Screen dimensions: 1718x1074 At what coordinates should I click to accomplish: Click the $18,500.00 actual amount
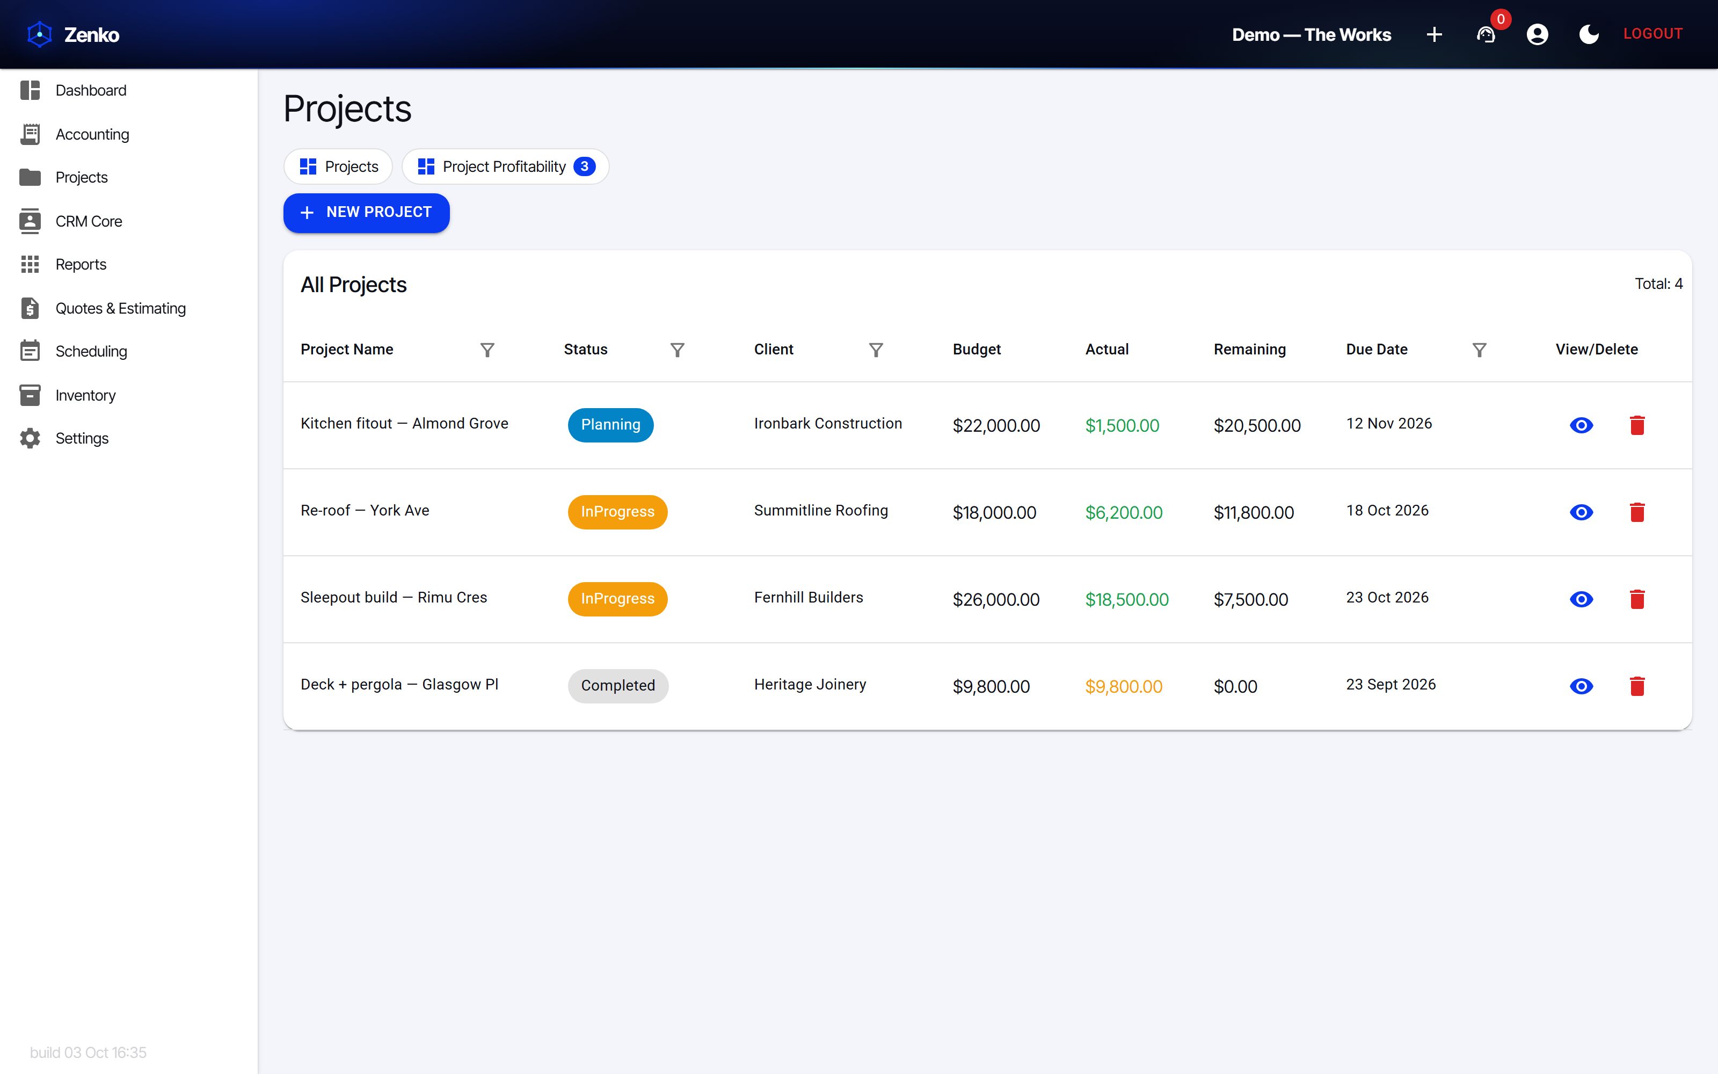(1127, 599)
